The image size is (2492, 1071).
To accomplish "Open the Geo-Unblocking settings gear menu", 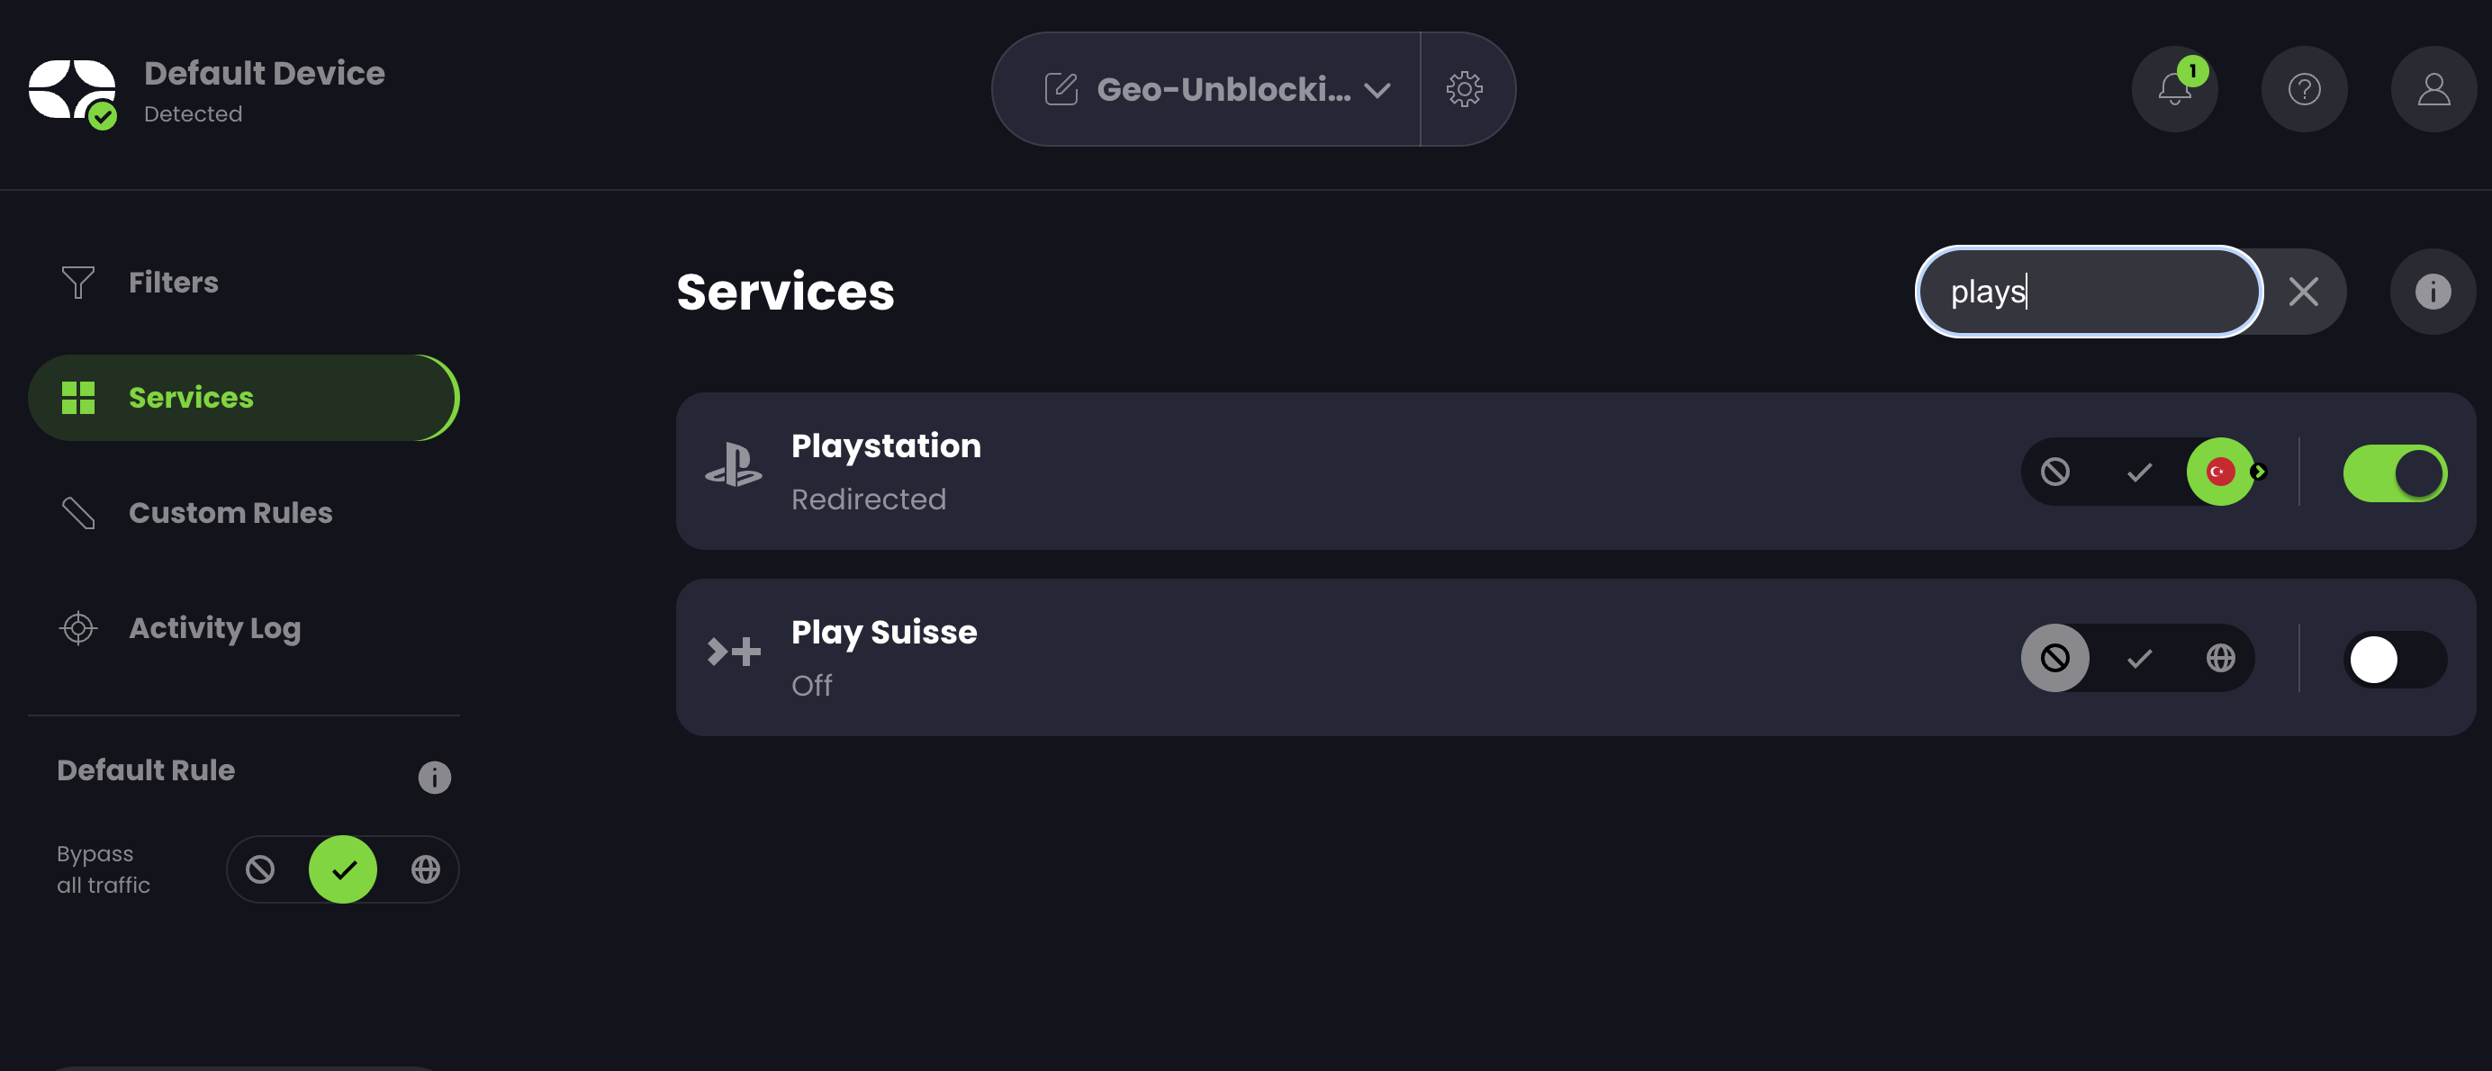I will [x=1464, y=89].
